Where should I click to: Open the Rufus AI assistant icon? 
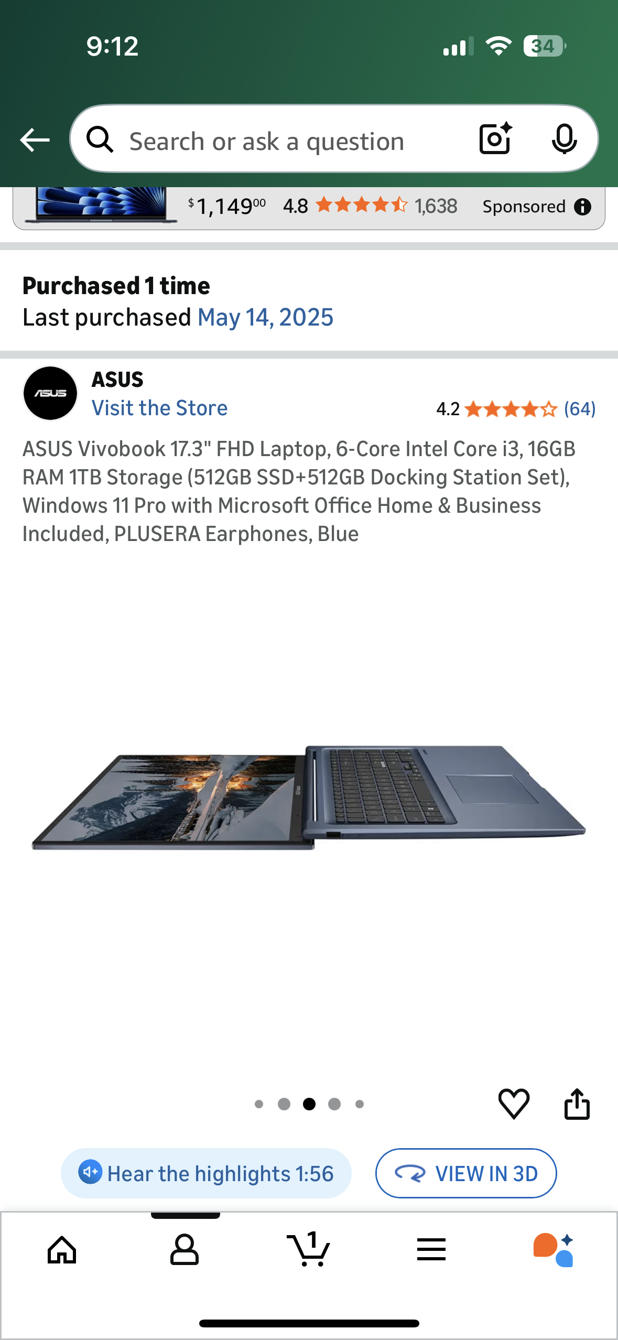[554, 1250]
